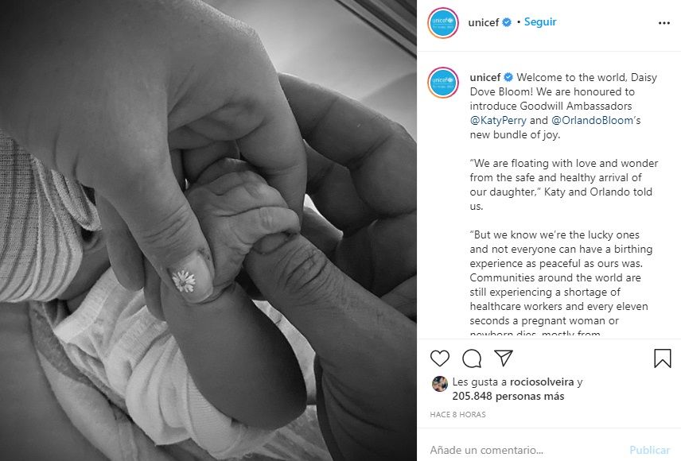Submit the comment with the Publicar button
Screen dimensions: 681x461
650,450
